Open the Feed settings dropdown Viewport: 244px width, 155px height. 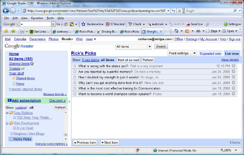point(182,53)
